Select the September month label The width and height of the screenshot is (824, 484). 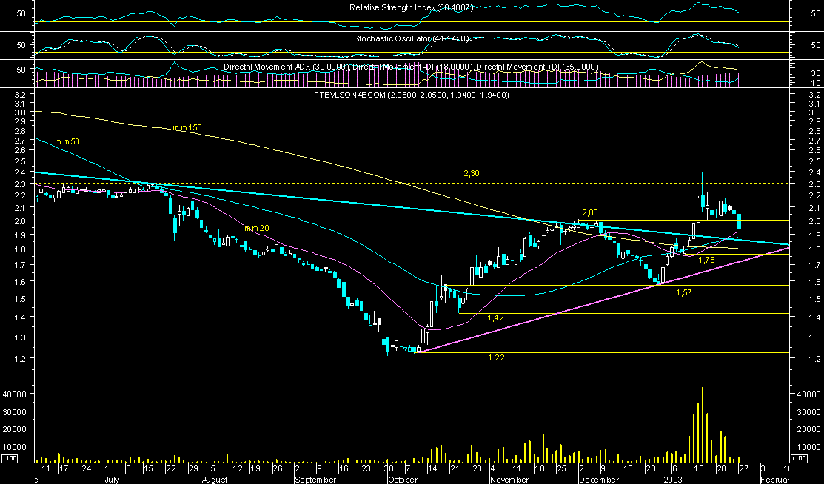[x=315, y=480]
